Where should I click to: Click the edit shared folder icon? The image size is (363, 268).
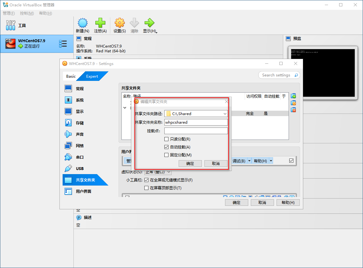pyautogui.click(x=294, y=103)
